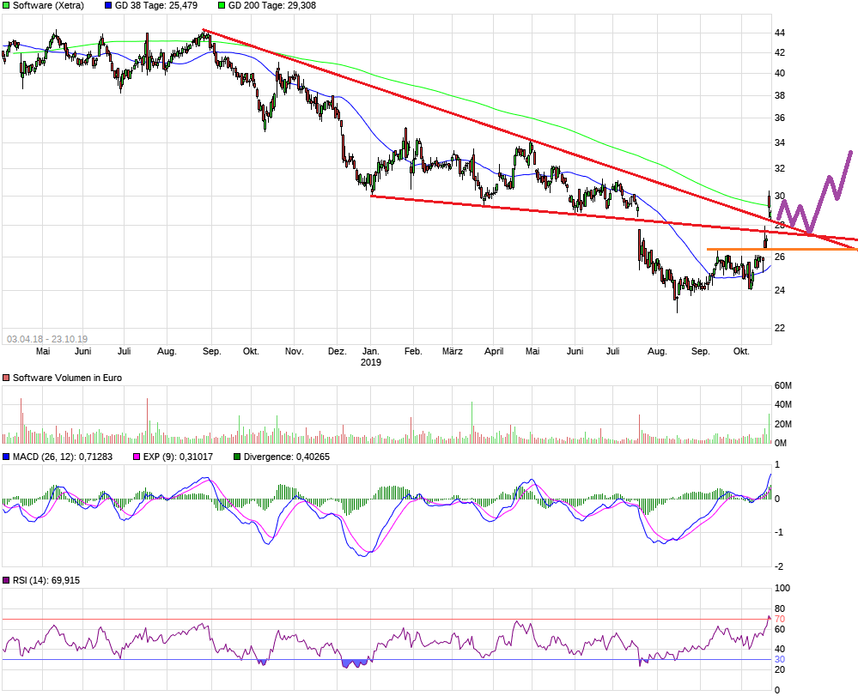This screenshot has width=858, height=696.
Task: Click the blue GD 38 Tage legend swatch
Action: pos(107,5)
